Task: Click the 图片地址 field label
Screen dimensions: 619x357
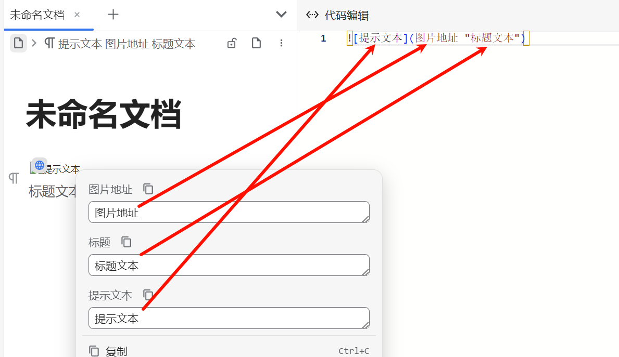Action: coord(110,190)
